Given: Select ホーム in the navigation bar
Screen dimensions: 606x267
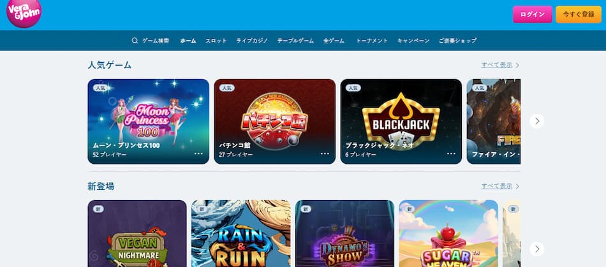Looking at the screenshot, I should tap(188, 41).
